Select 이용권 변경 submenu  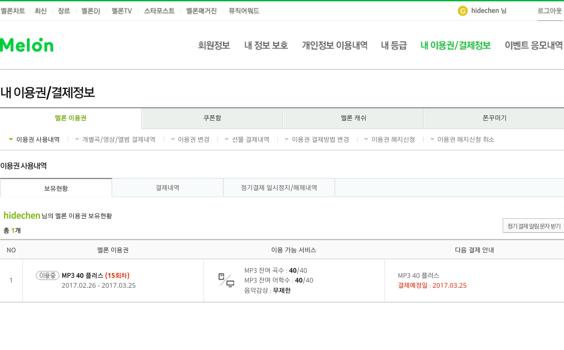click(193, 140)
